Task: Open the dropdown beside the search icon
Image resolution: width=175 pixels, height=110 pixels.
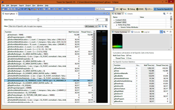Action: click(41, 9)
